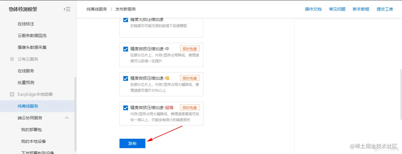Click 限时免费 tag on 压缩加速-强

pyautogui.click(x=190, y=78)
